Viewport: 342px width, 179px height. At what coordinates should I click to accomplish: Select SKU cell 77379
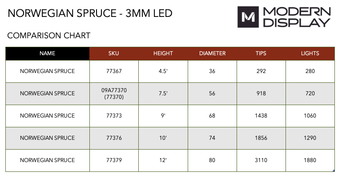(114, 160)
